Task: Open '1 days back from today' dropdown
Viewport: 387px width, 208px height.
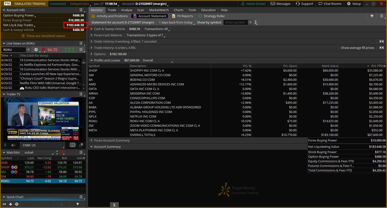Action: pos(177,23)
